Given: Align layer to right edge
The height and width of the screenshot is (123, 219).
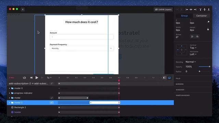Looking at the screenshot, I should (x=195, y=10).
